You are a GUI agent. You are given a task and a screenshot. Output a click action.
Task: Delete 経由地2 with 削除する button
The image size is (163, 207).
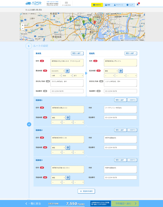point(132,130)
